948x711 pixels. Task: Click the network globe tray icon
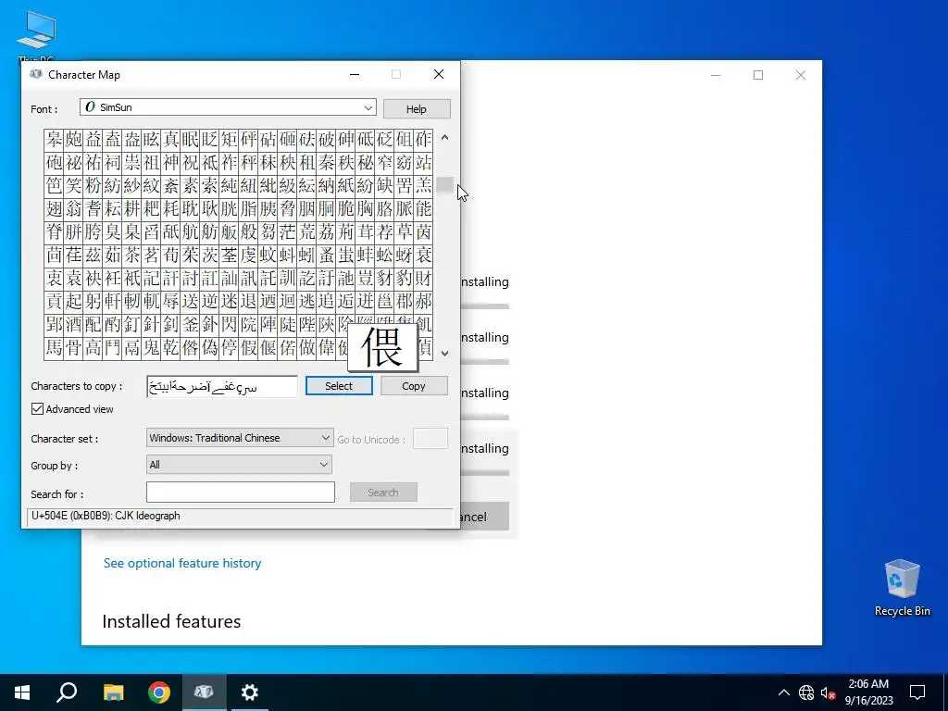806,692
